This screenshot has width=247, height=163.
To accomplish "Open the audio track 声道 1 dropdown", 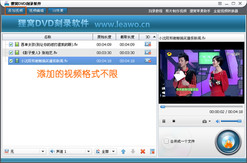I will (x=70, y=151).
